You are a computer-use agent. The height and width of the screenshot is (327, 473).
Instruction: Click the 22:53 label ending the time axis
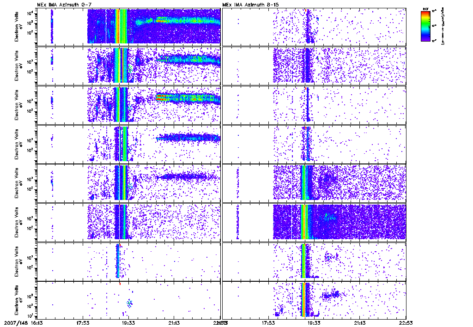[x=406, y=323]
